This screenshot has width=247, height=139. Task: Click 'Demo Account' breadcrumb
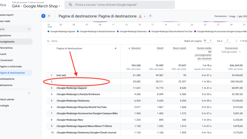coord(37,2)
